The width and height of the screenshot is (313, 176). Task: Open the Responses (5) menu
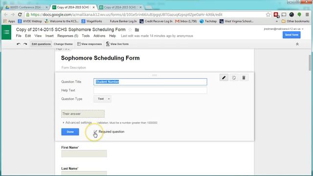coord(67,36)
